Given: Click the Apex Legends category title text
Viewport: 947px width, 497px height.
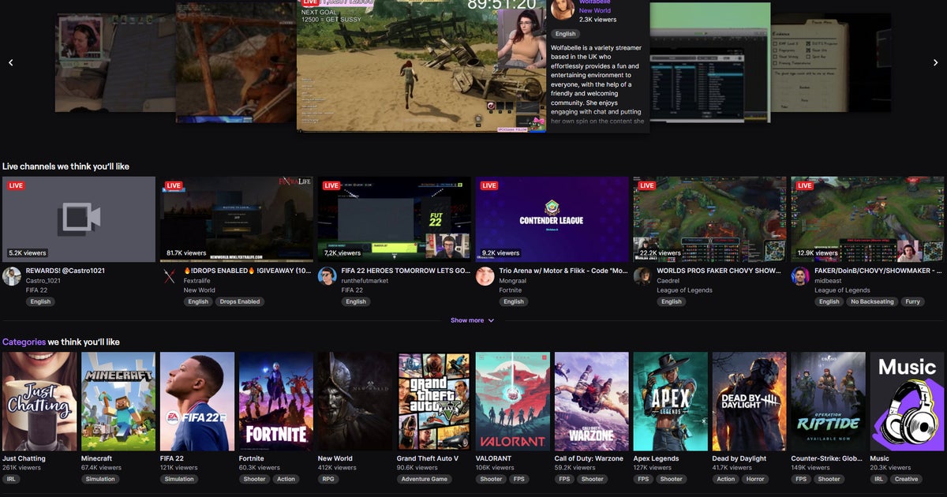Looking at the screenshot, I should (x=658, y=458).
